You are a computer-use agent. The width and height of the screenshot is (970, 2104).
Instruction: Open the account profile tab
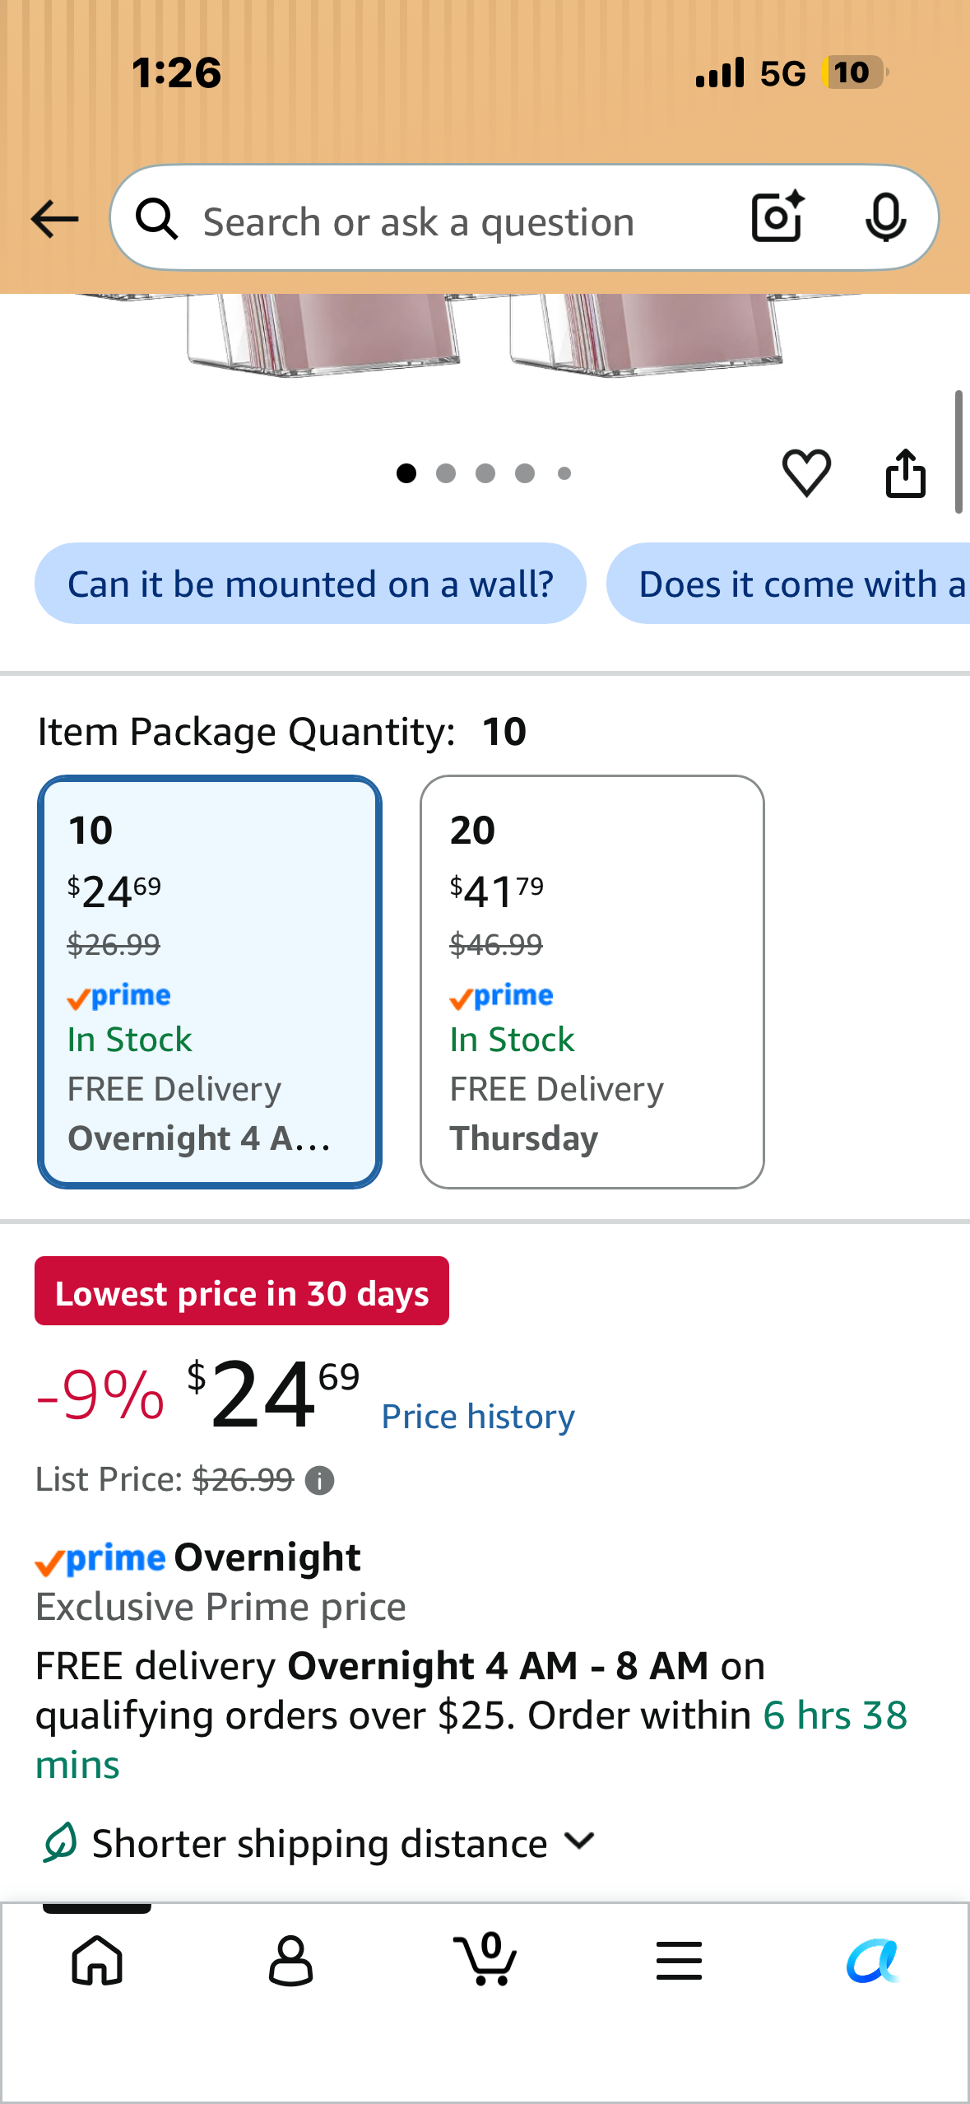click(x=291, y=1960)
